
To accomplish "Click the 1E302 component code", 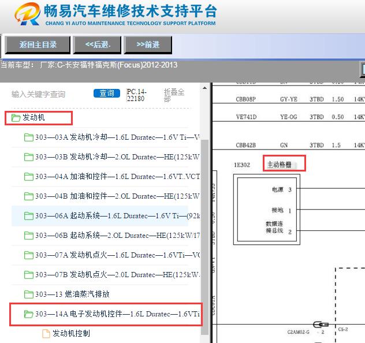I will click(x=242, y=165).
